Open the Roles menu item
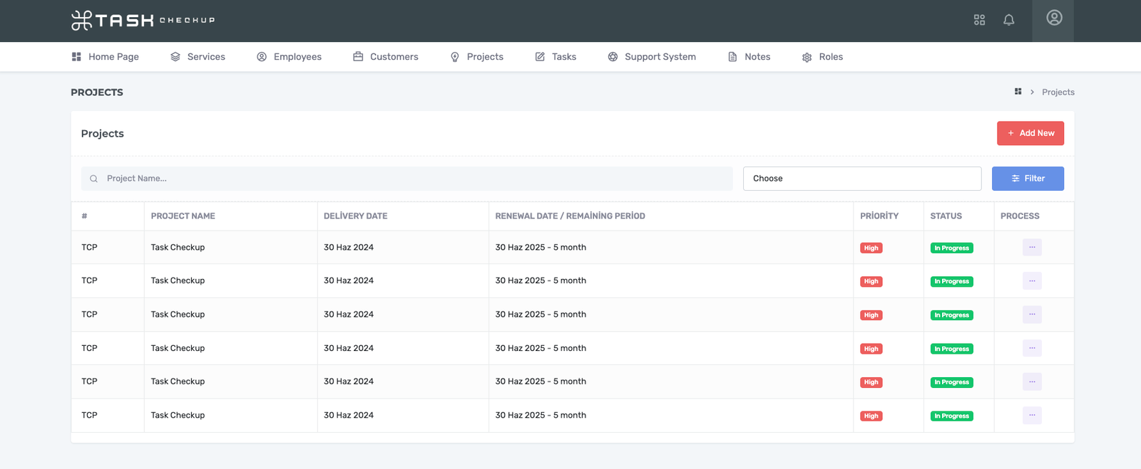The height and width of the screenshot is (469, 1141). coord(822,57)
